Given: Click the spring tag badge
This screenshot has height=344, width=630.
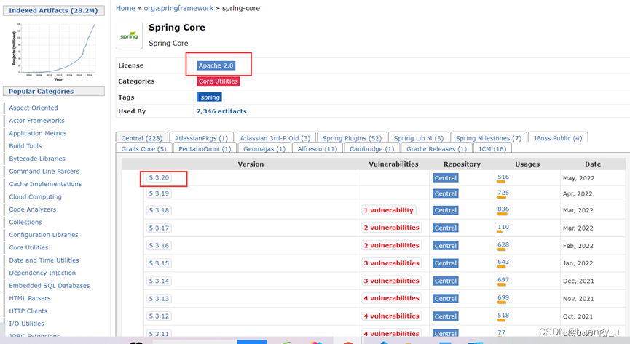Looking at the screenshot, I should (209, 97).
